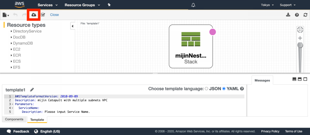
Task: Open the Support dropdown
Action: pyautogui.click(x=288, y=5)
